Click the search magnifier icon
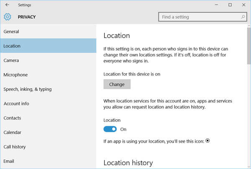 tap(243, 17)
